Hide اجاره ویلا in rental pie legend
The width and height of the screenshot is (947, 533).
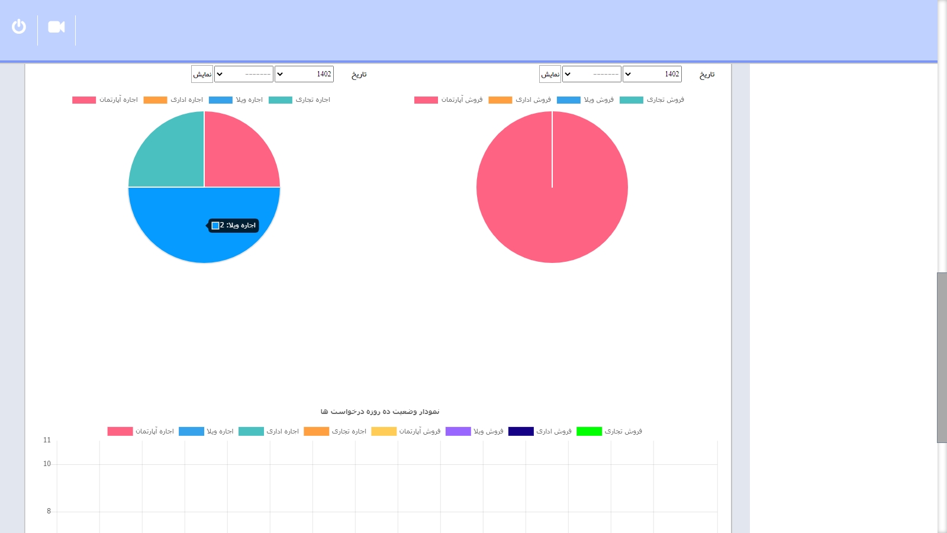point(236,100)
